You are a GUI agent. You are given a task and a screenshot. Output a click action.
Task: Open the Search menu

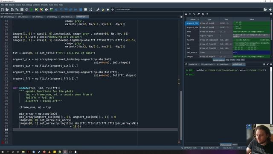point(12,5)
